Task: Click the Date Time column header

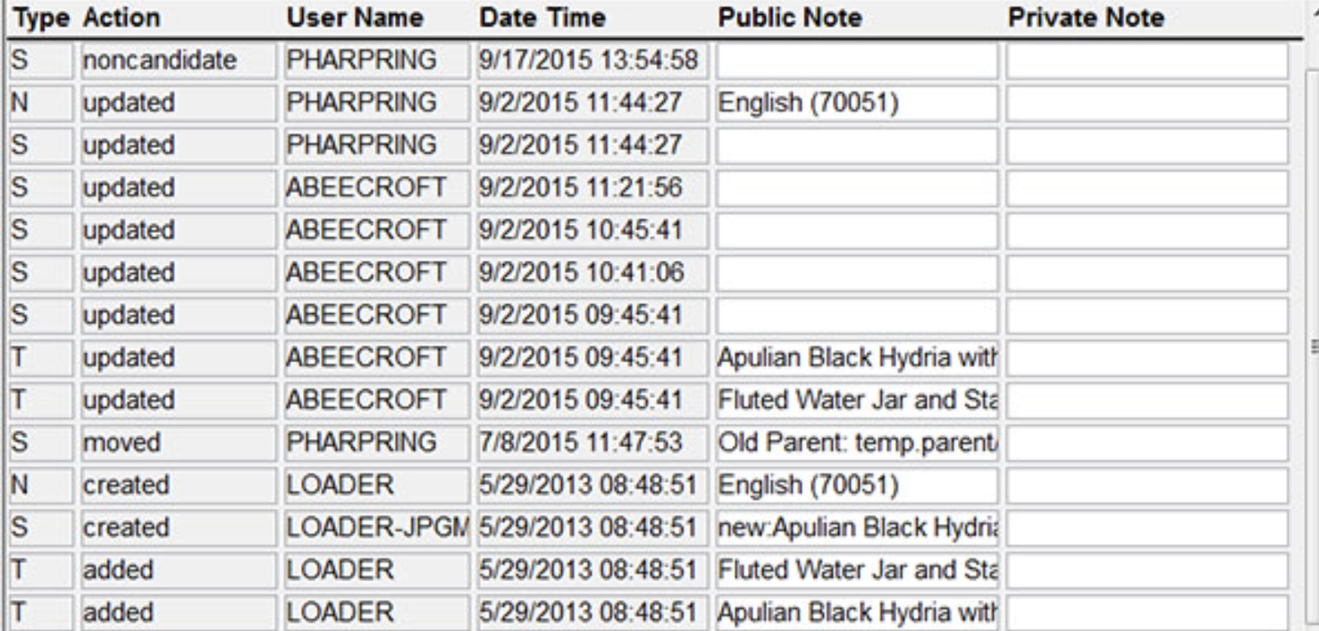Action: 542,18
